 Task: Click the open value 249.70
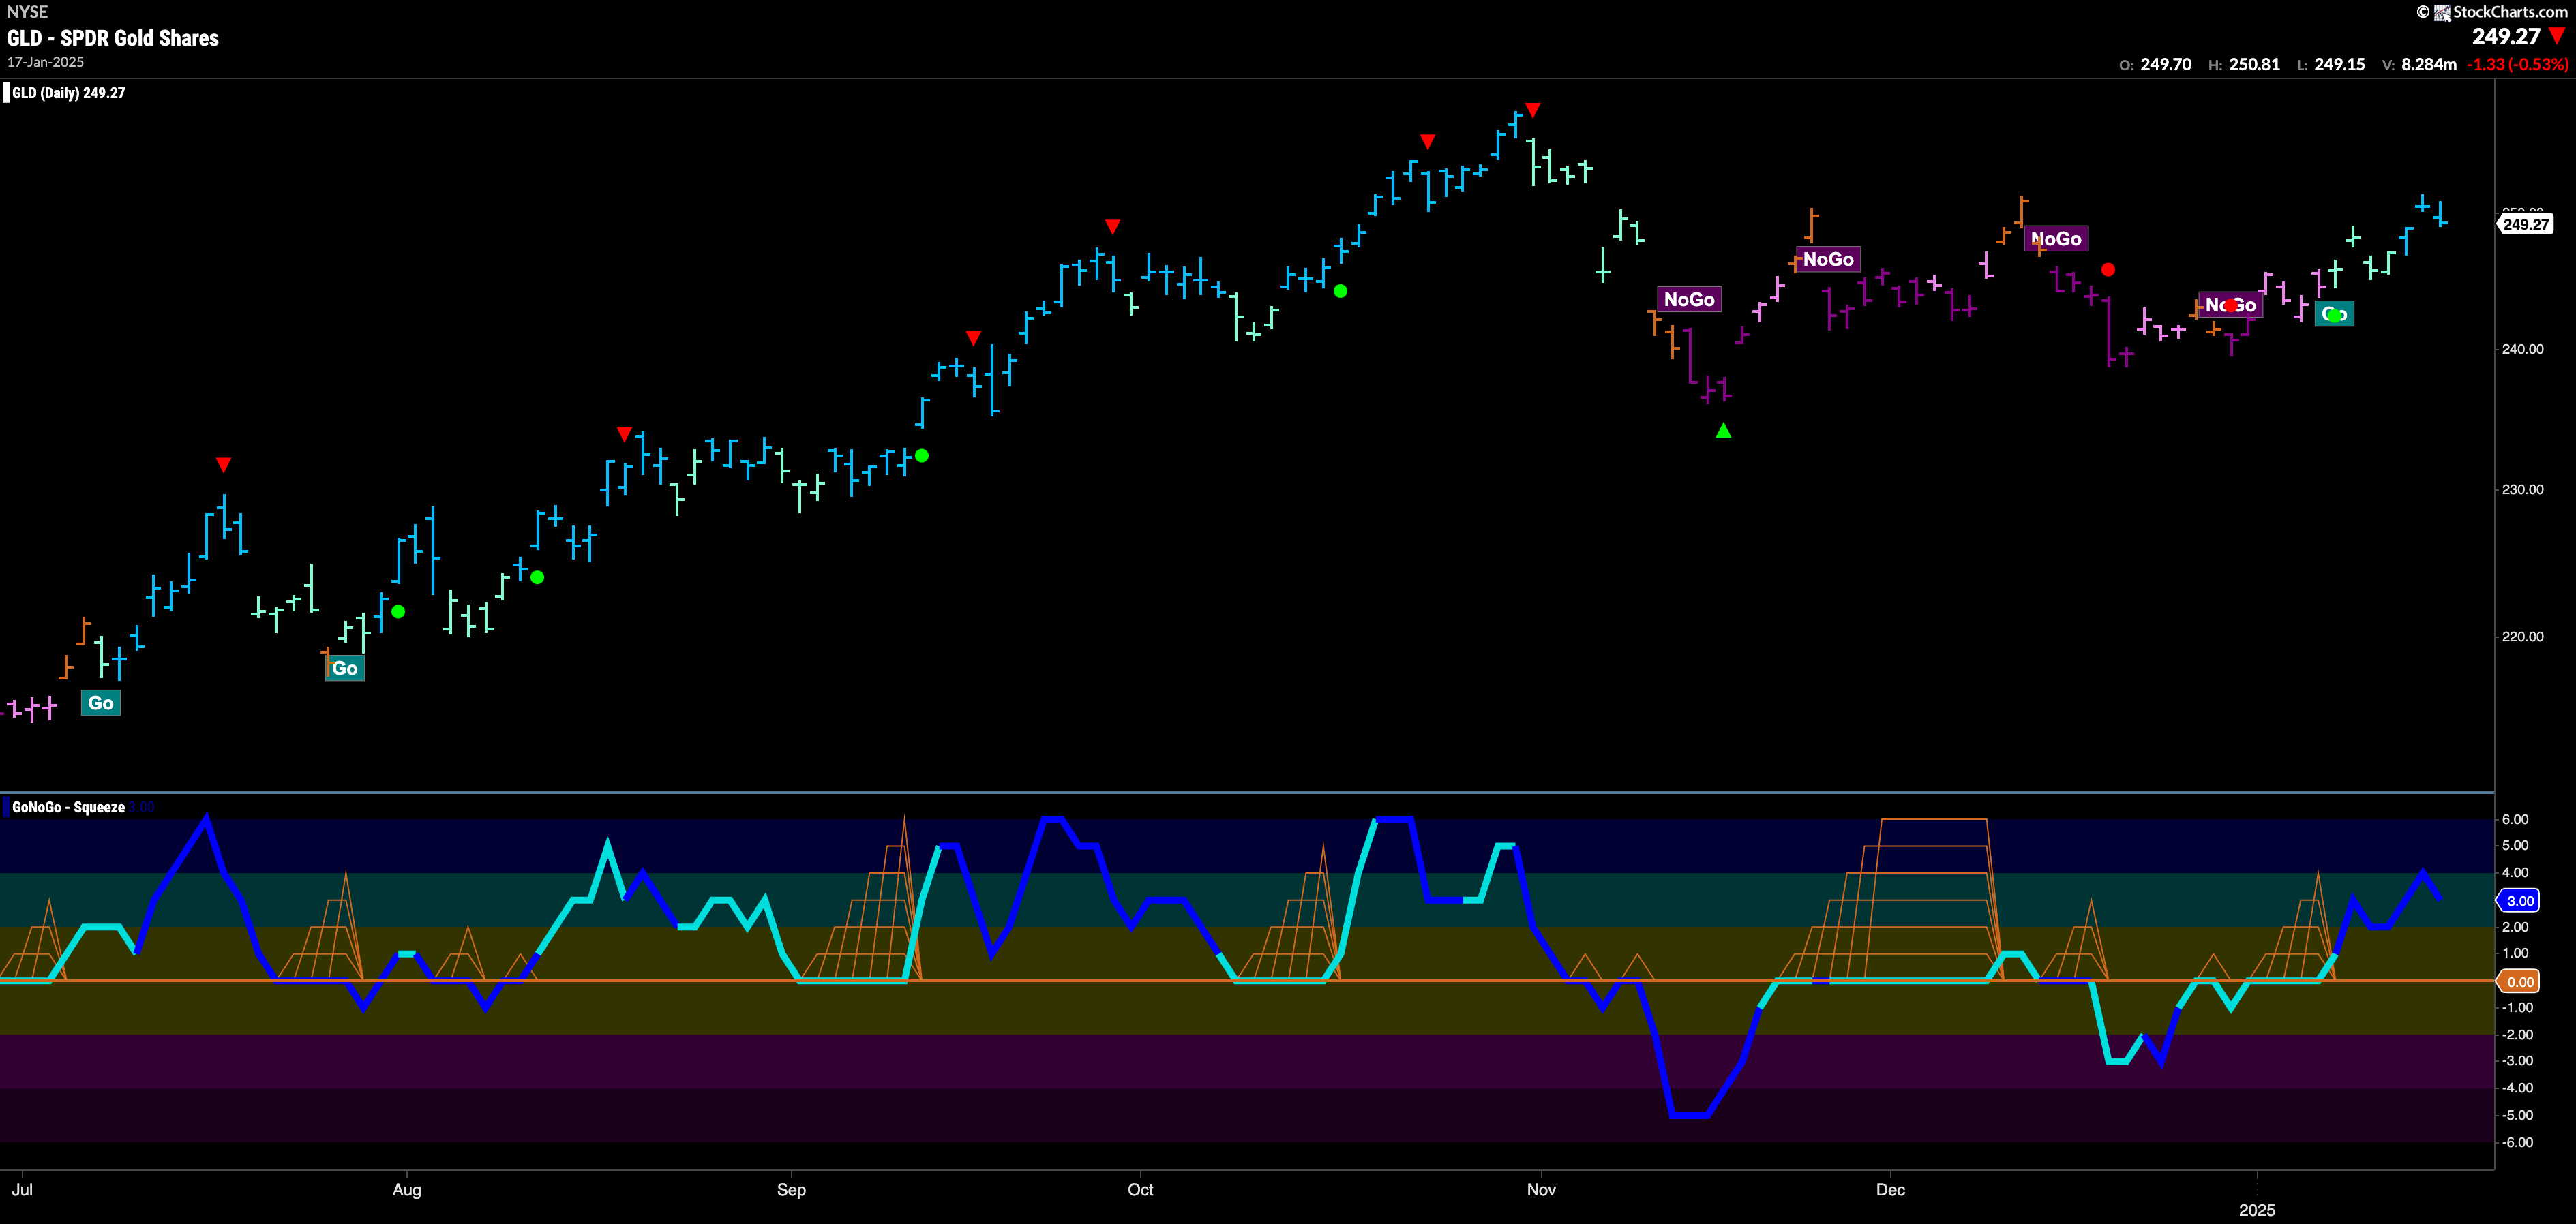coord(2166,64)
